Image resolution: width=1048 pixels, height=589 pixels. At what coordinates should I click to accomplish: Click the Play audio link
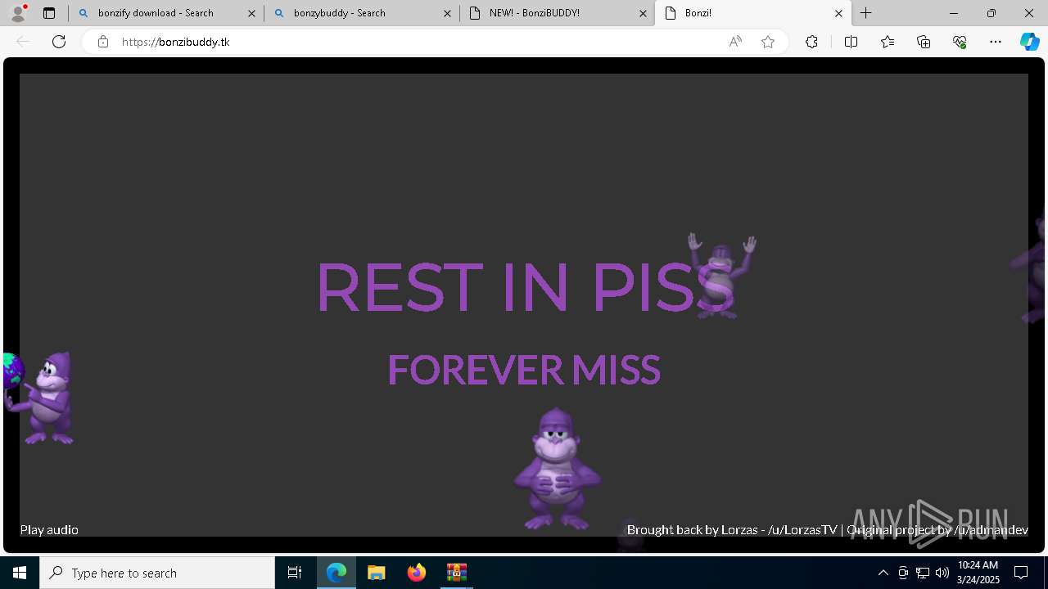coord(49,530)
